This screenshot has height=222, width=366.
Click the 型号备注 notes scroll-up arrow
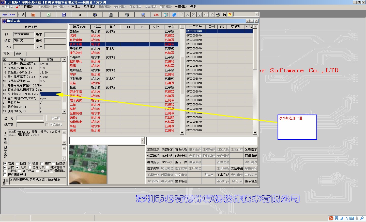pyautogui.click(x=64, y=148)
